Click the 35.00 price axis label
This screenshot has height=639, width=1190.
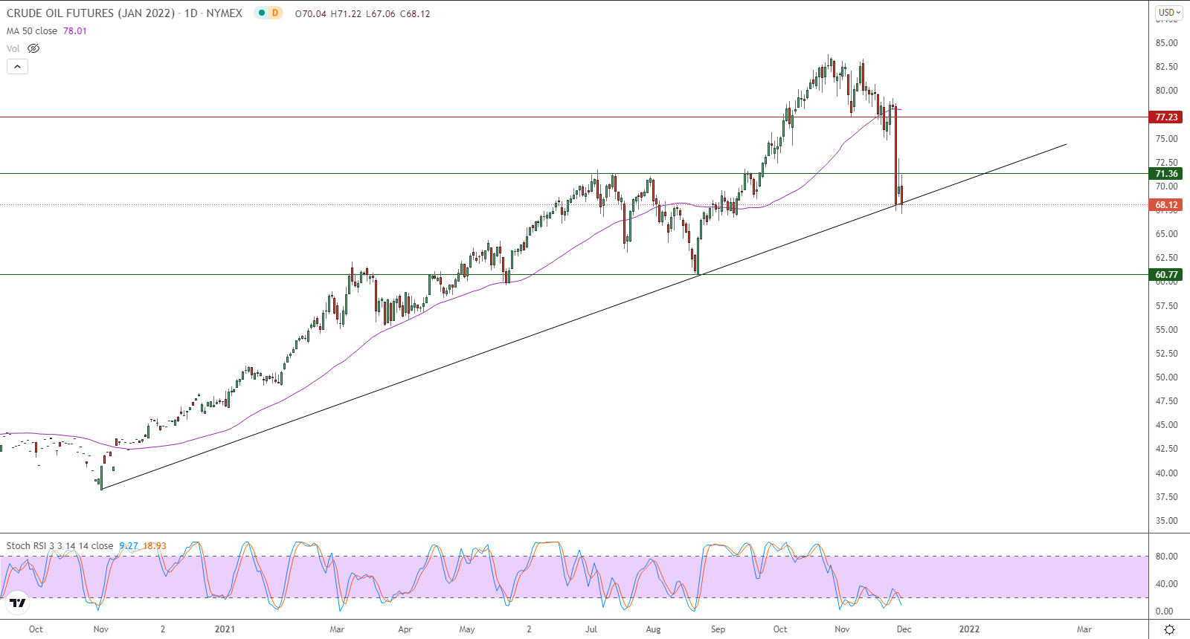point(1166,521)
